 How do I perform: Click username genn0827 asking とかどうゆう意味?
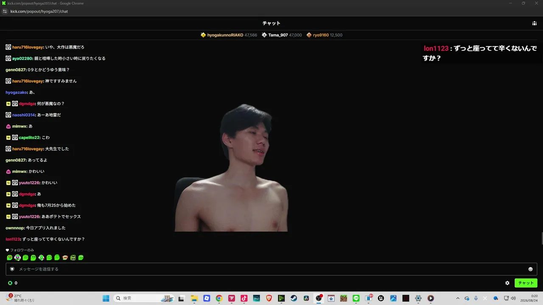click(x=16, y=70)
